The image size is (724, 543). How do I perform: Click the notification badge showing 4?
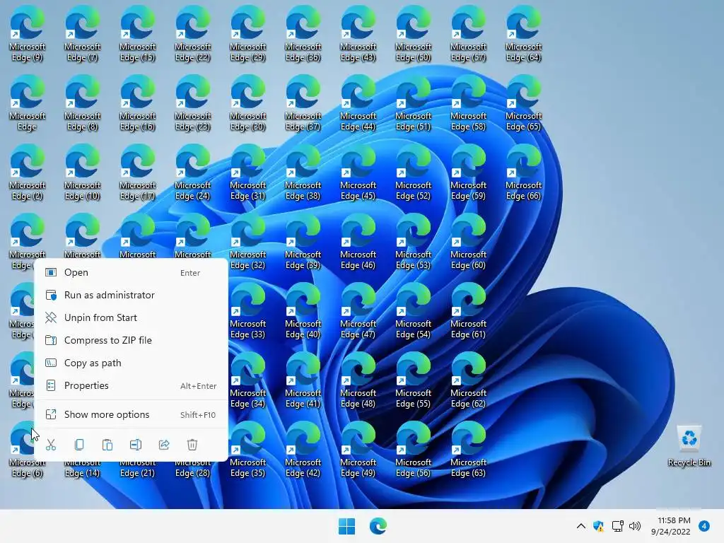click(x=703, y=526)
